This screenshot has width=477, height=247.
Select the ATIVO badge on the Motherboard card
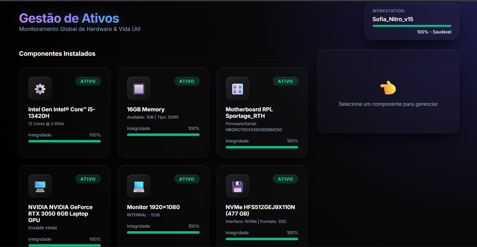tap(285, 81)
